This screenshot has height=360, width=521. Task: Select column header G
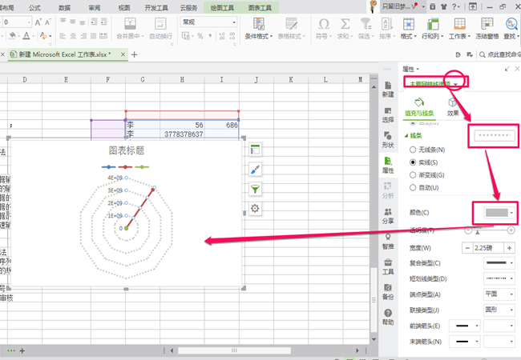143,79
